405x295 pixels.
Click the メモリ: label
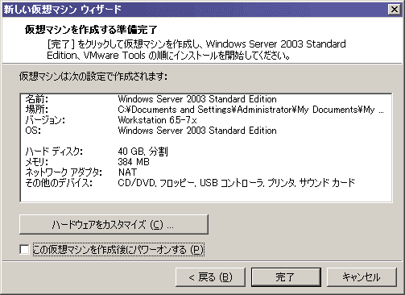pyautogui.click(x=37, y=162)
